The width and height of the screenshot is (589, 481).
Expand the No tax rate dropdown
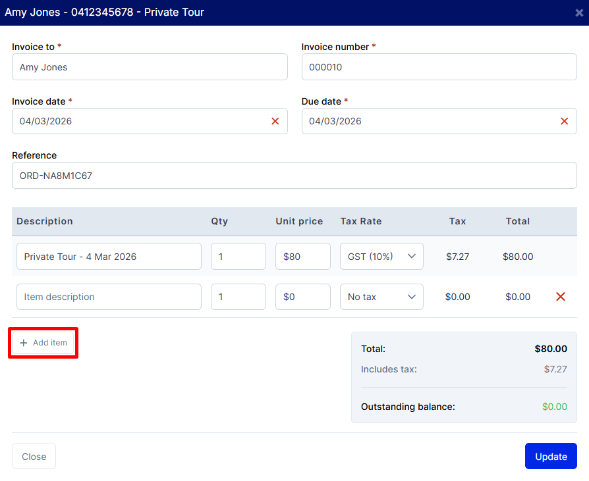(381, 297)
